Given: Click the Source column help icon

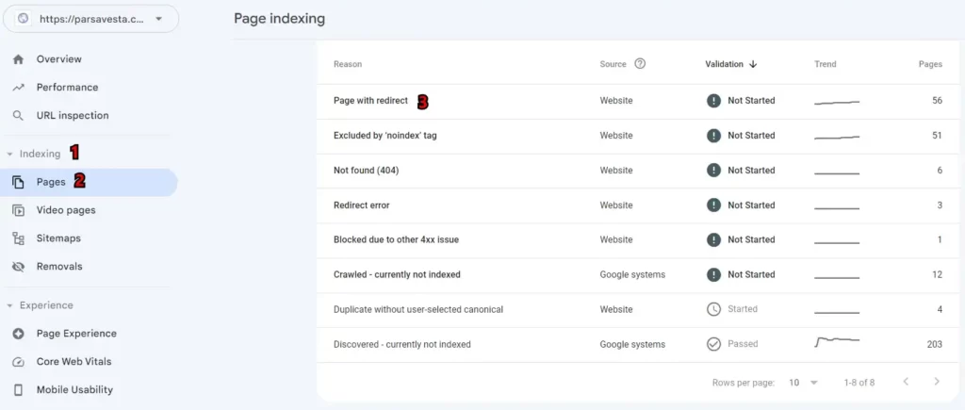Looking at the screenshot, I should click(x=640, y=63).
